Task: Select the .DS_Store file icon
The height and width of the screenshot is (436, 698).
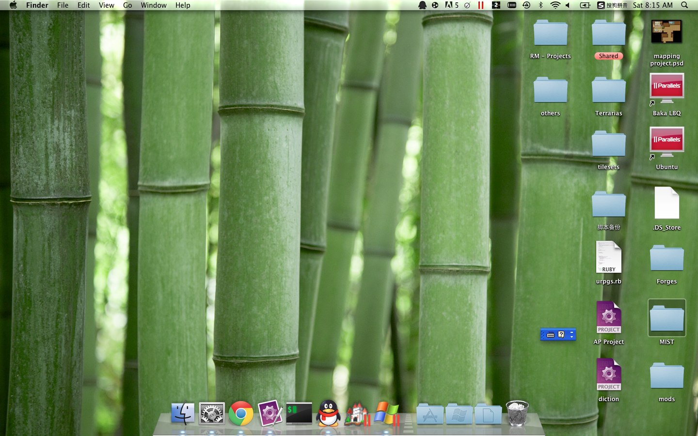Action: pos(667,203)
